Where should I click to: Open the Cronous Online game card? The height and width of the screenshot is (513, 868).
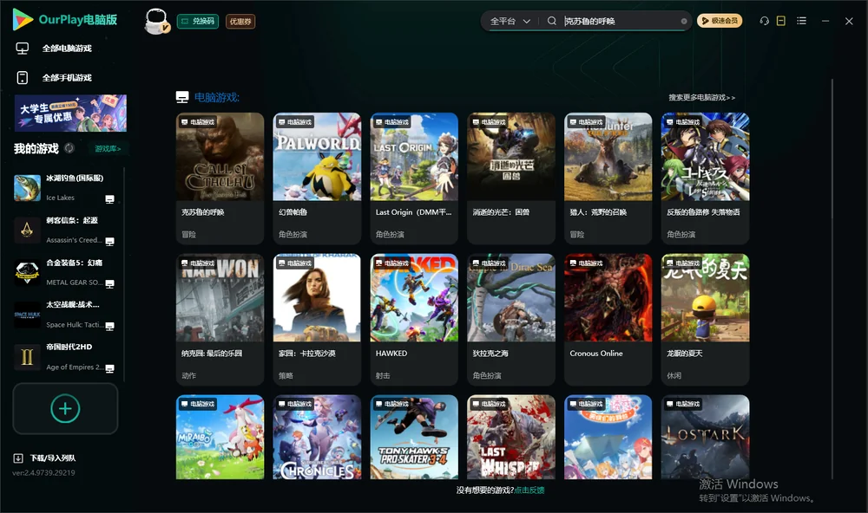tap(608, 319)
